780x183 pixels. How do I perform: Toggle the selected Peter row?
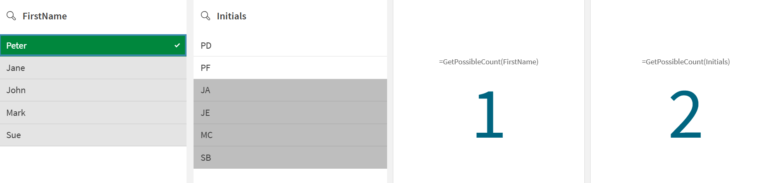click(83, 45)
